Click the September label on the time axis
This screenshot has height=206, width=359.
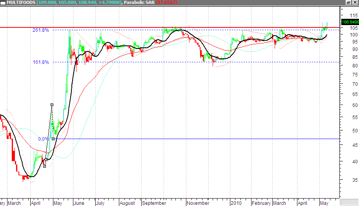point(154,203)
